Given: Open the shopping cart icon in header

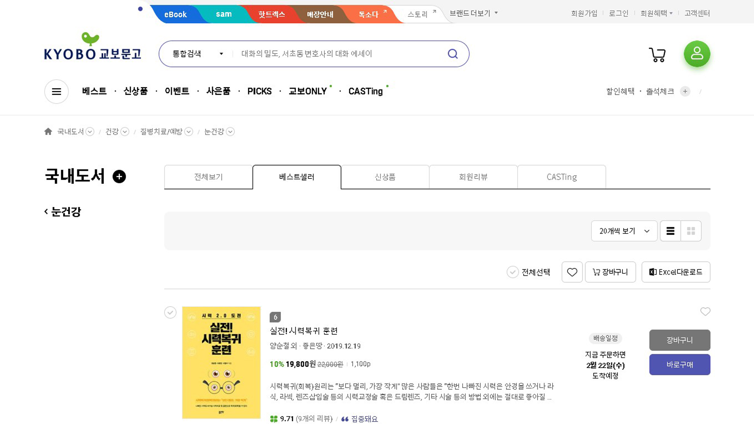Looking at the screenshot, I should point(657,55).
